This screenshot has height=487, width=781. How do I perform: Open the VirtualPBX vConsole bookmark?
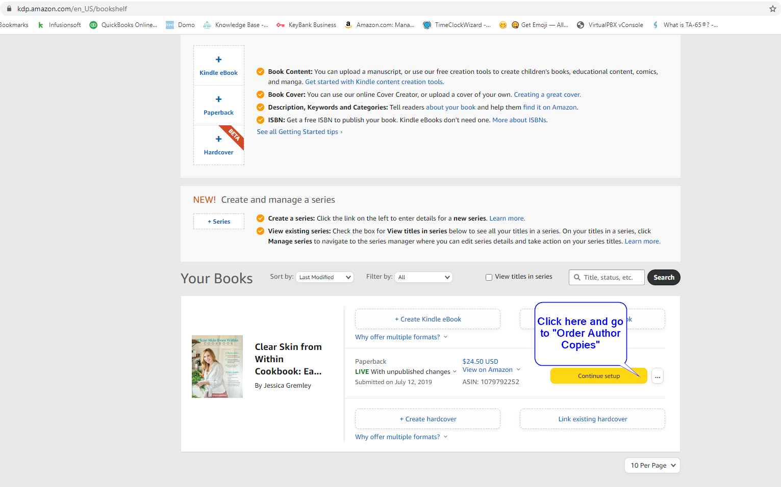click(x=610, y=25)
